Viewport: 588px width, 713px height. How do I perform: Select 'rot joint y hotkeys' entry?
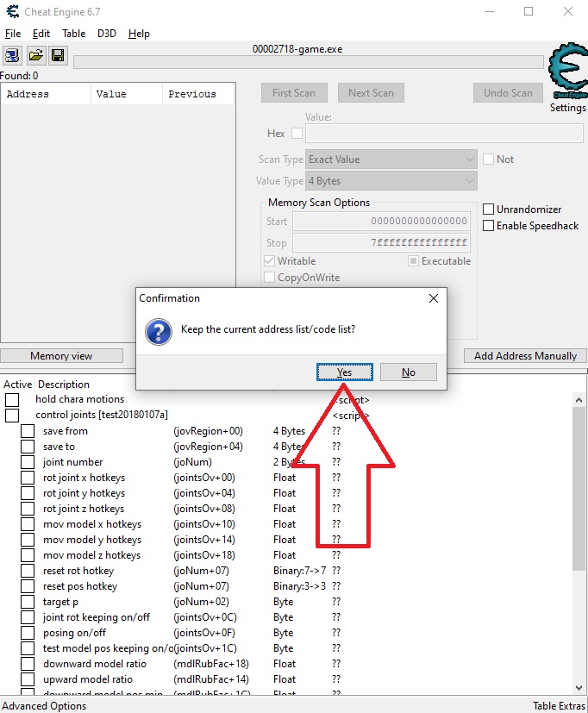pyautogui.click(x=84, y=493)
